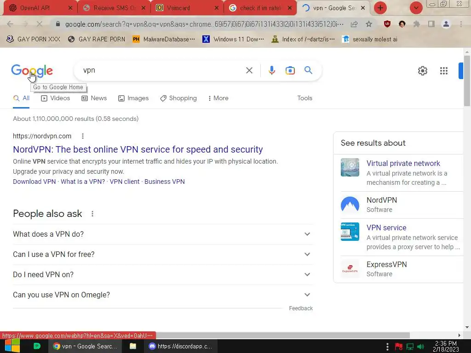
Task: Click the Feedback link
Action: pos(301,308)
